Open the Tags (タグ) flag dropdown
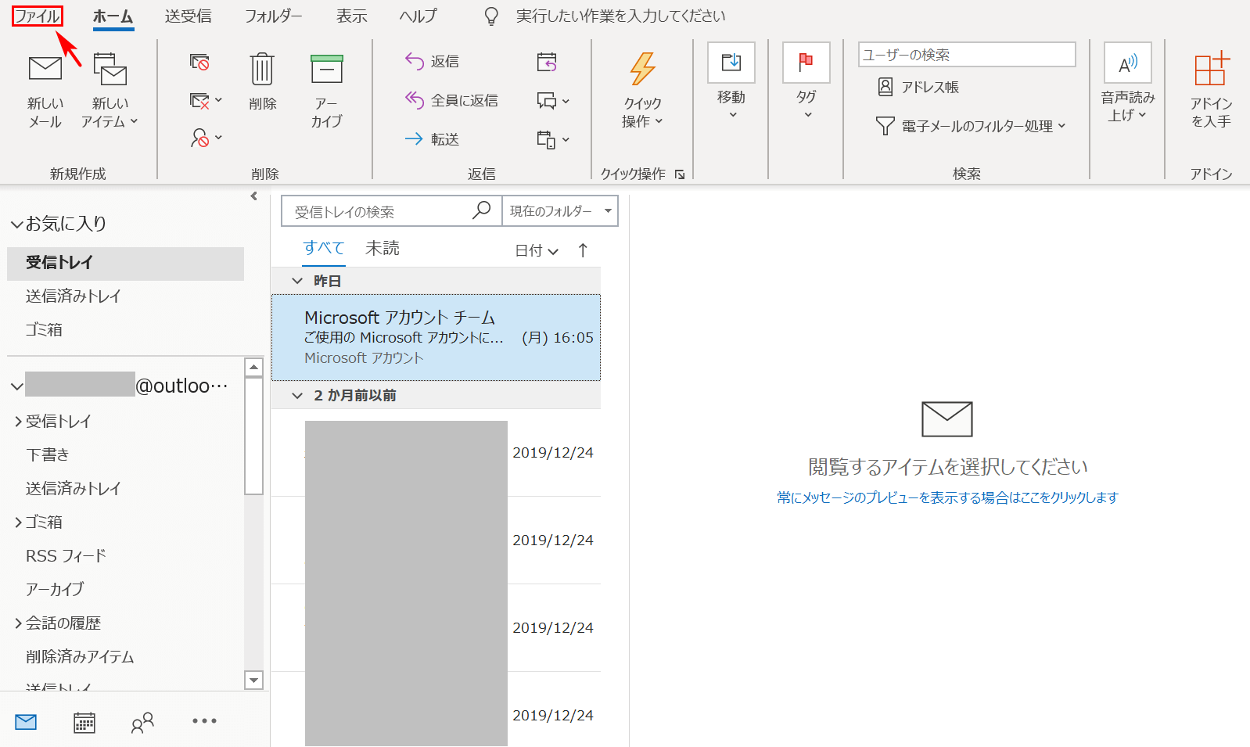The width and height of the screenshot is (1250, 747). pyautogui.click(x=806, y=83)
